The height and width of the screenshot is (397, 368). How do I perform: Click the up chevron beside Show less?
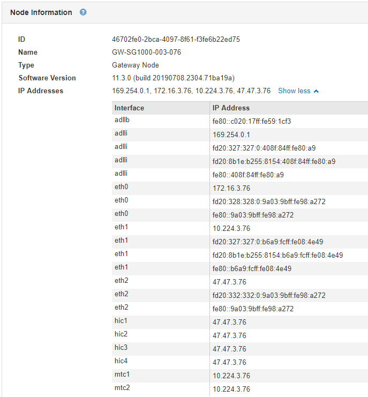coord(316,91)
